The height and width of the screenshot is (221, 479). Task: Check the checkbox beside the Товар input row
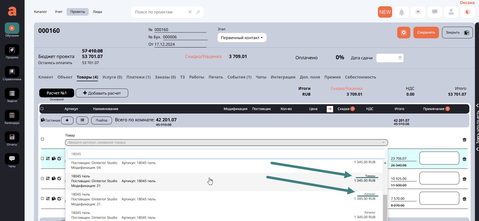[43, 139]
